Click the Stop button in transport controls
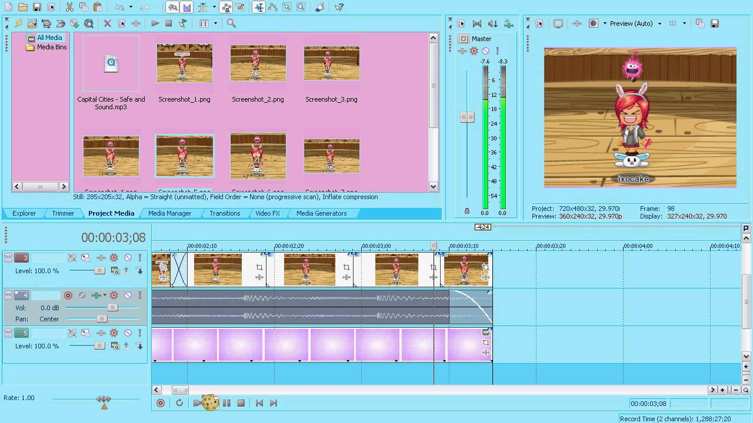The height and width of the screenshot is (423, 753). pyautogui.click(x=241, y=403)
